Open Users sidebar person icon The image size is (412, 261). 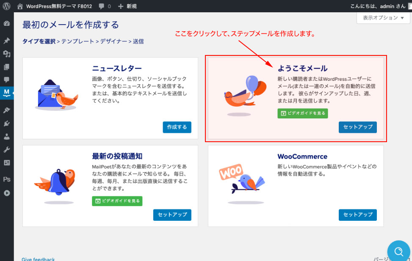(x=7, y=137)
